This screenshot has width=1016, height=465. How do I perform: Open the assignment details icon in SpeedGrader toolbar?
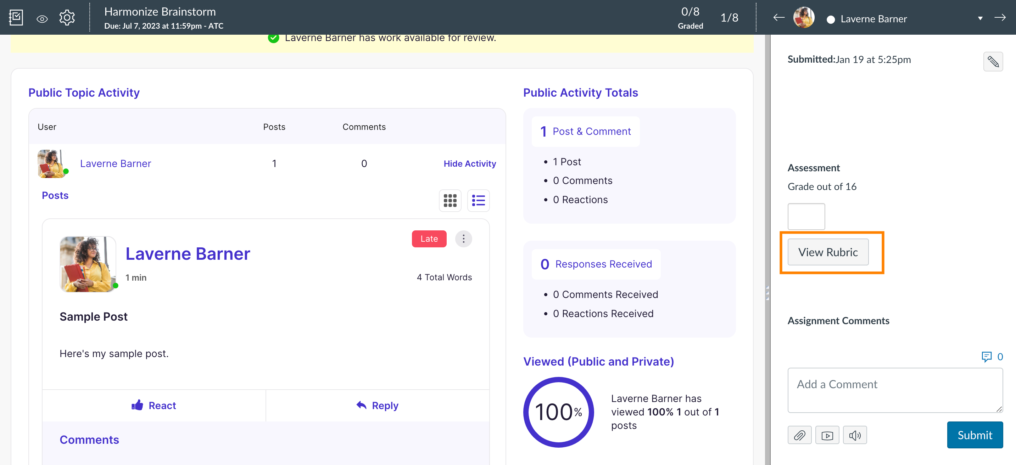point(16,17)
